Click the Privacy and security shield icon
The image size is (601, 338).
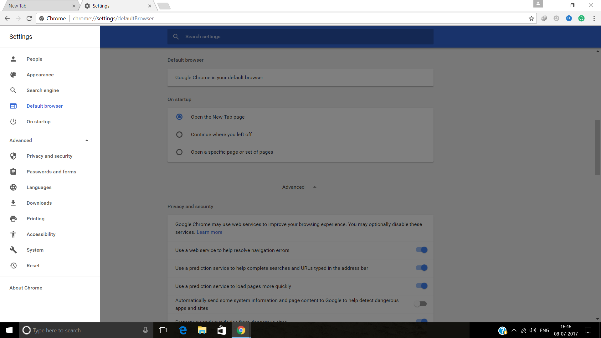pos(13,156)
